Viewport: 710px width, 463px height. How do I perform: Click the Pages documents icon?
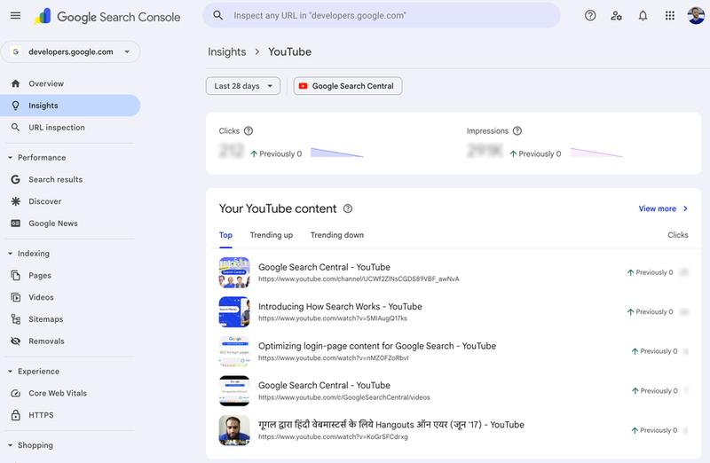pyautogui.click(x=15, y=275)
